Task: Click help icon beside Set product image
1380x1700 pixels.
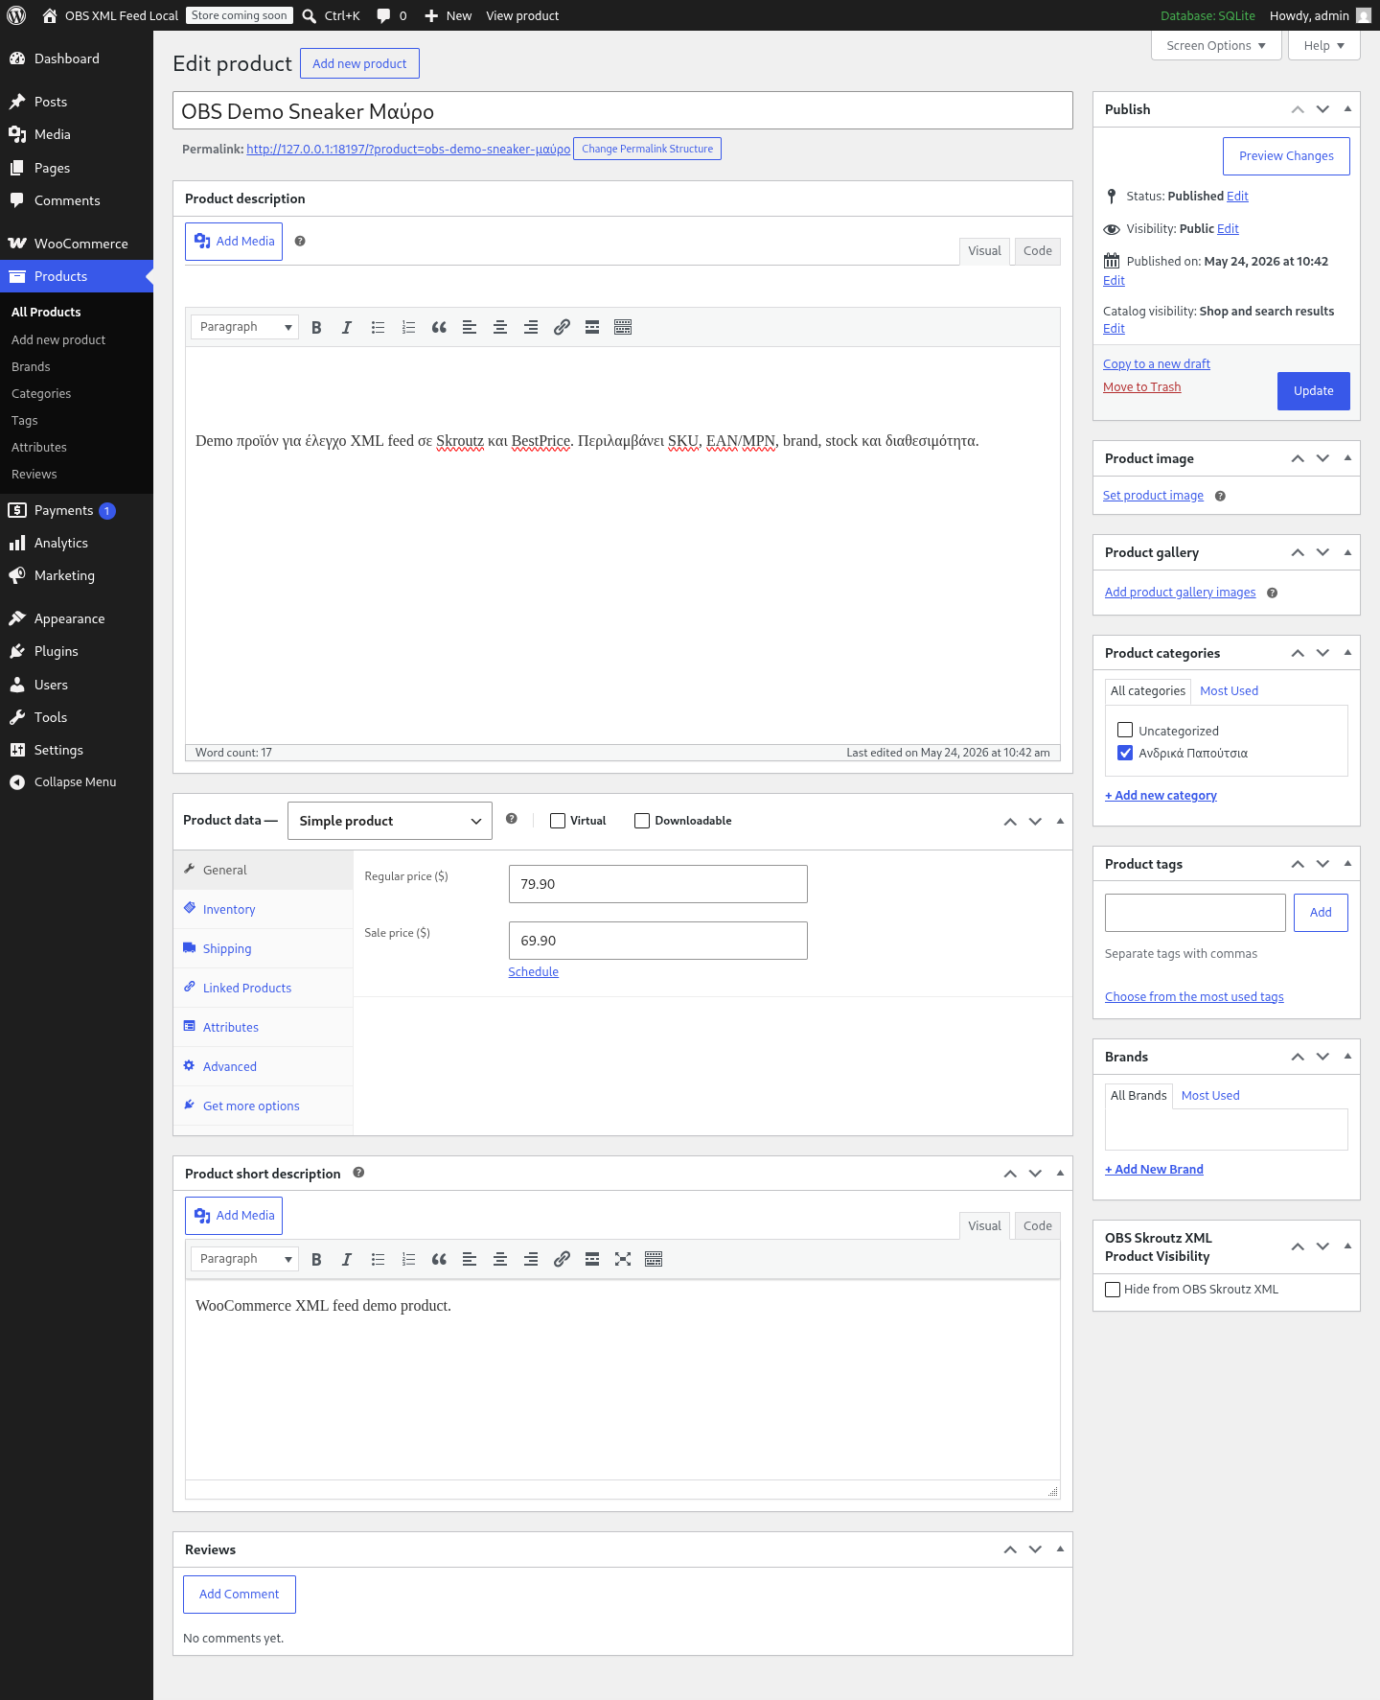Action: click(1220, 496)
